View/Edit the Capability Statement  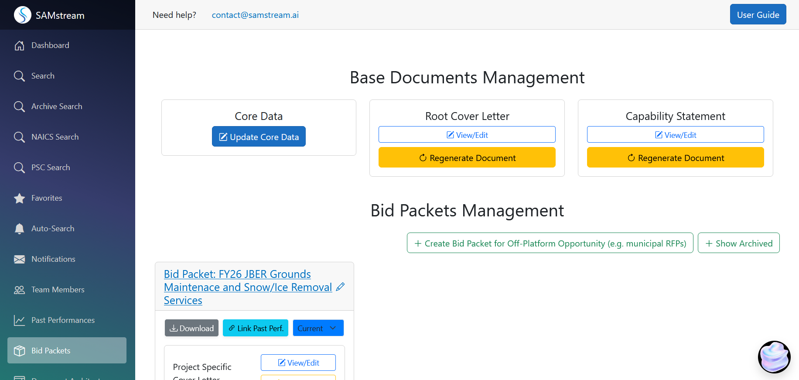point(675,135)
